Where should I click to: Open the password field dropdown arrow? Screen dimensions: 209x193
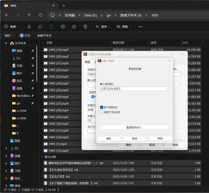pyautogui.click(x=167, y=89)
